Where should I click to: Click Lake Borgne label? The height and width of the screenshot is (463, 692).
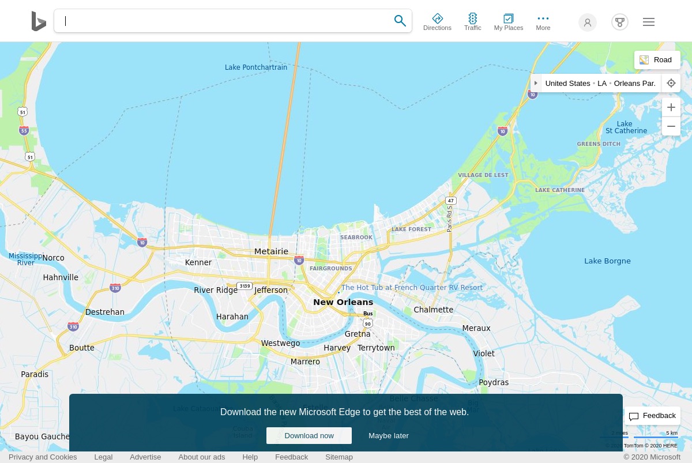coord(607,261)
